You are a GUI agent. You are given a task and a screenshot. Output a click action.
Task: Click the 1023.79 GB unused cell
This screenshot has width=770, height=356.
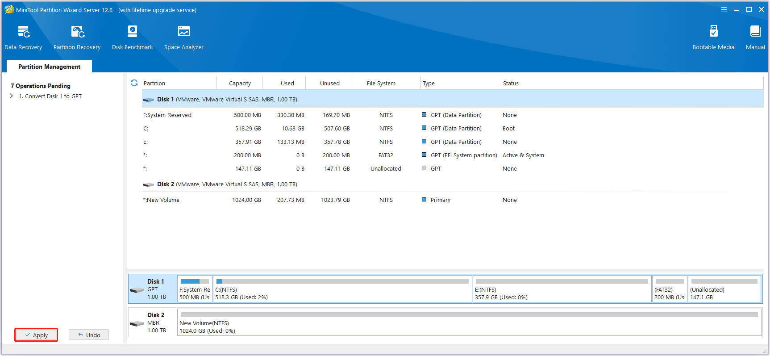335,200
